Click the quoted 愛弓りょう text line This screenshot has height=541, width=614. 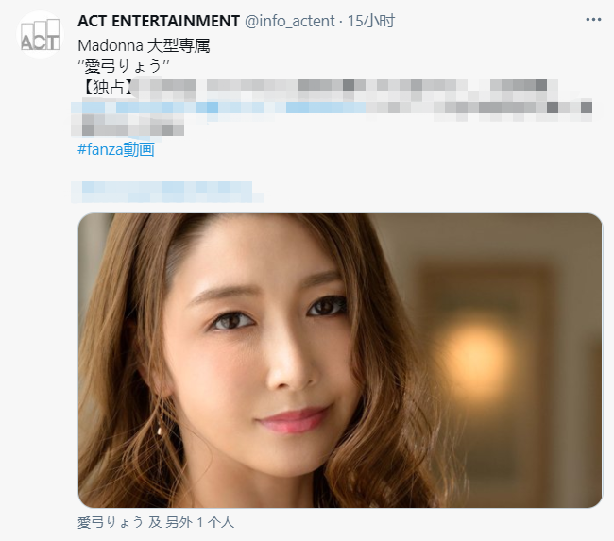click(x=124, y=66)
